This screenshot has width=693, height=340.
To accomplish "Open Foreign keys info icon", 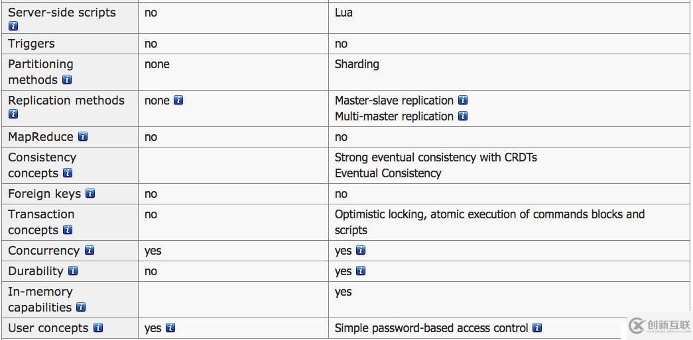I will [90, 194].
